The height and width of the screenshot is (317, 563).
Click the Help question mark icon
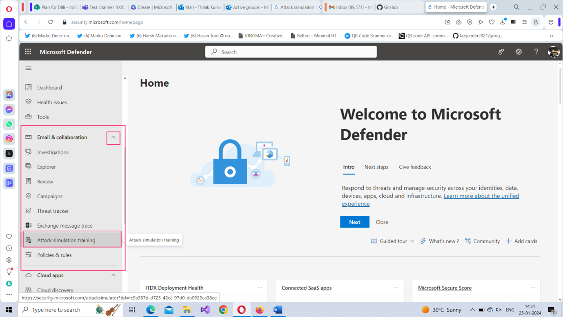coord(536,52)
